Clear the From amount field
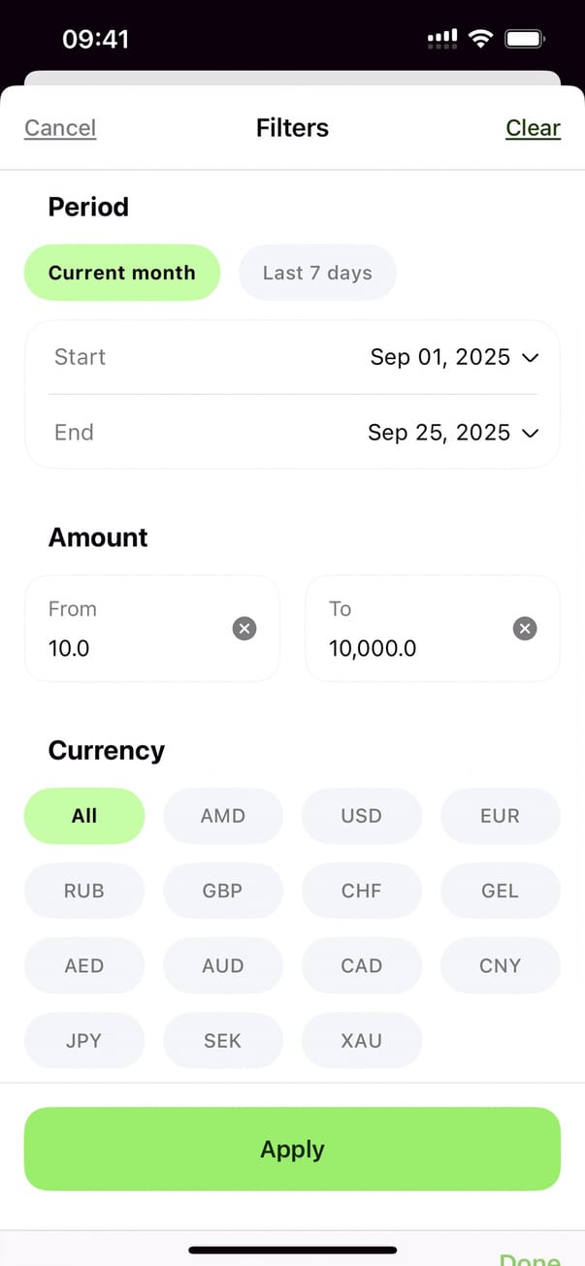The height and width of the screenshot is (1266, 585). pyautogui.click(x=244, y=630)
